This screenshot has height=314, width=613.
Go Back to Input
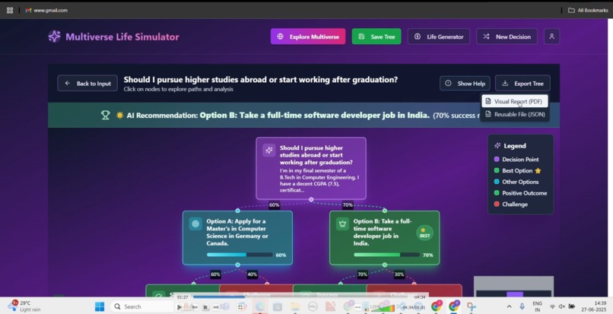[87, 84]
